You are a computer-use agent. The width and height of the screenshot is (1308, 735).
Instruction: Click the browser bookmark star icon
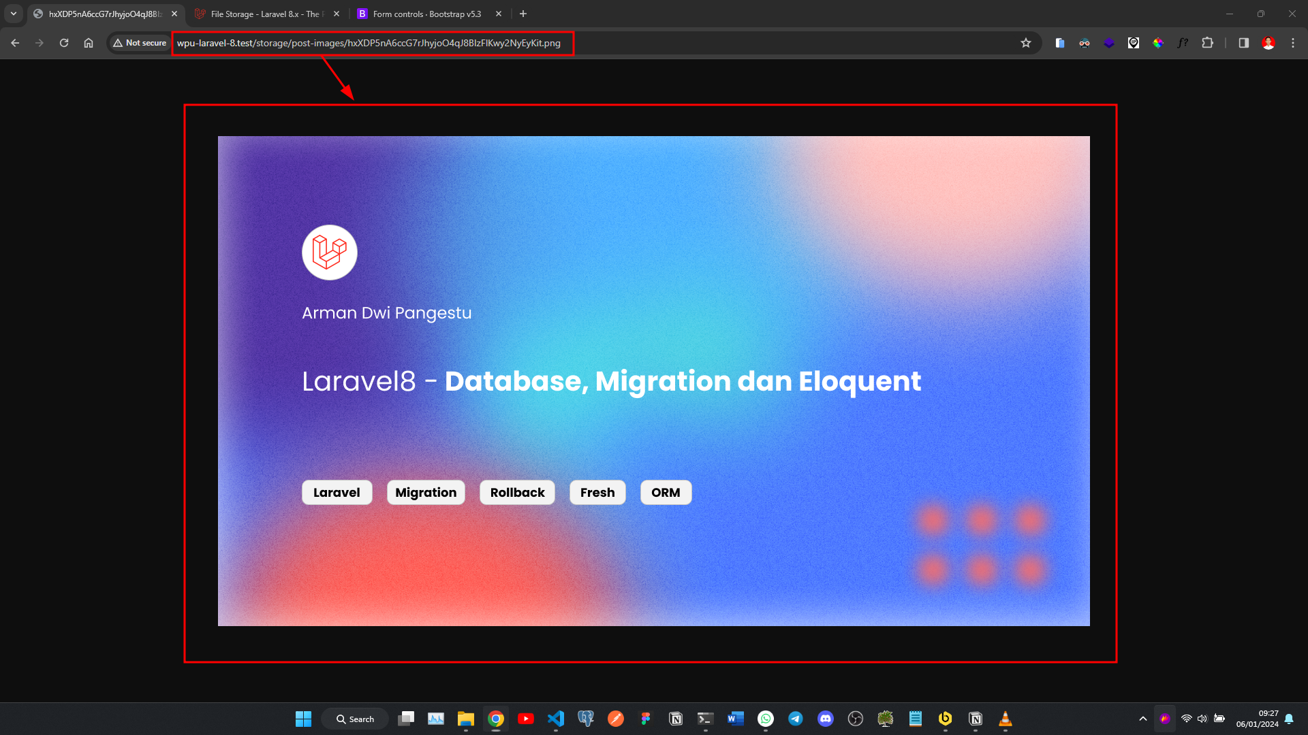coord(1026,42)
